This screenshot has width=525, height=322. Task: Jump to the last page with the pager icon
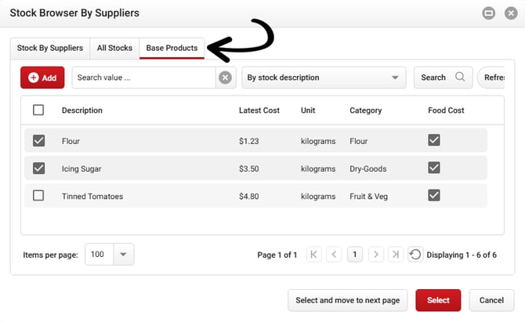coord(396,255)
